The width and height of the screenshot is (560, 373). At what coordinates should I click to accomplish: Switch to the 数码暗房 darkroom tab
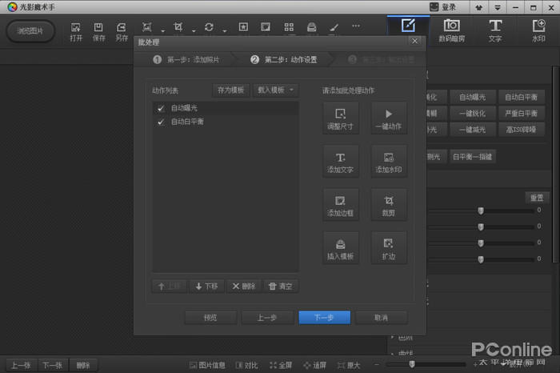pyautogui.click(x=451, y=30)
